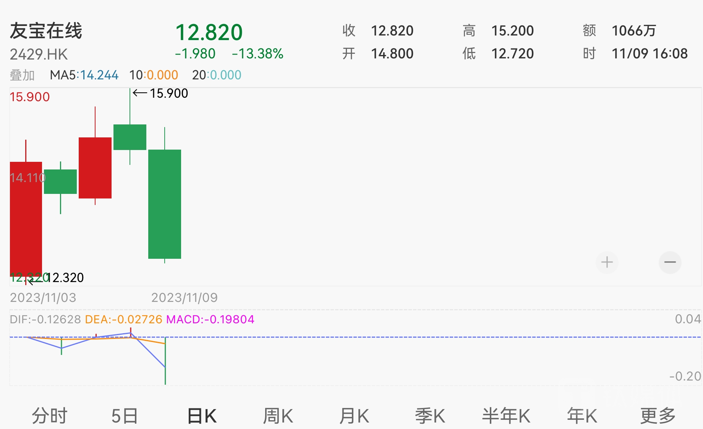Click the MACD axis value -0.20
This screenshot has height=429, width=703.
[x=685, y=376]
